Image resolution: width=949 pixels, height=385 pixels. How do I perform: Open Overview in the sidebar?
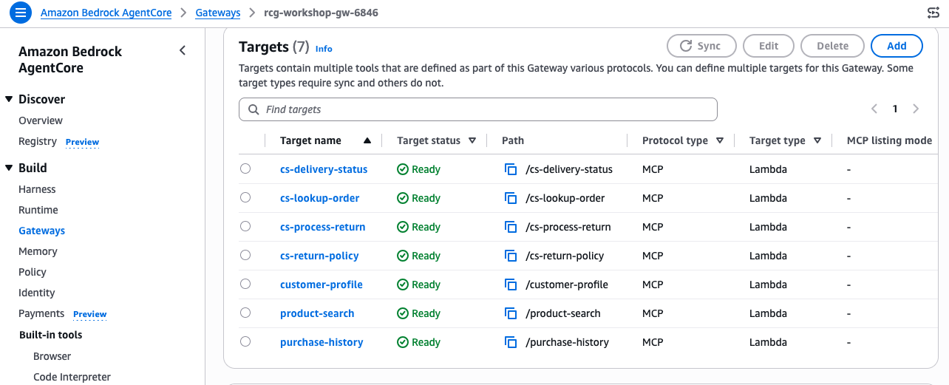(41, 120)
